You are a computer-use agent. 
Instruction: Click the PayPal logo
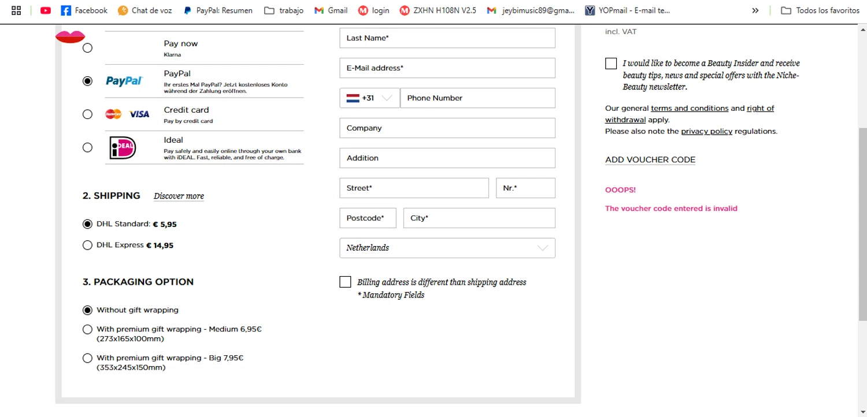(124, 81)
